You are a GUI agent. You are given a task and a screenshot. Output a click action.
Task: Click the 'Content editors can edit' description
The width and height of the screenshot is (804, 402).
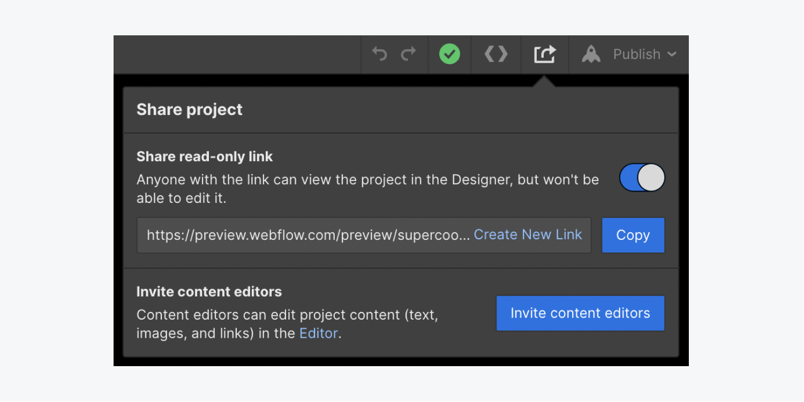[x=287, y=324]
